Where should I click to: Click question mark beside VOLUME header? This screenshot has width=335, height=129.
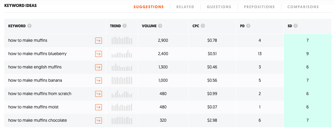point(160,26)
